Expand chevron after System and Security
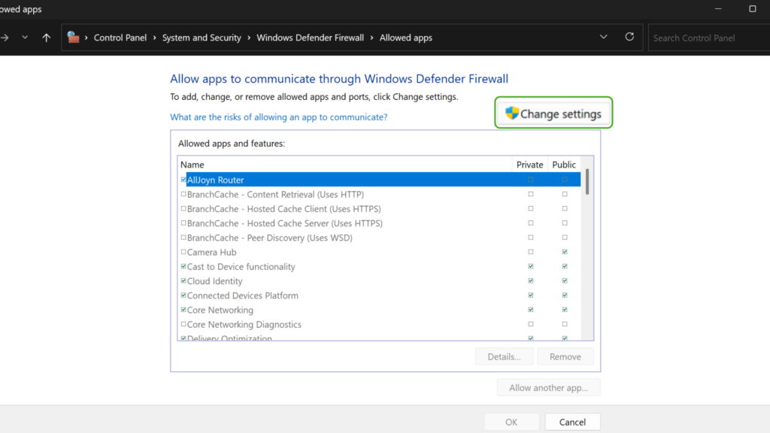770x433 pixels. 249,38
